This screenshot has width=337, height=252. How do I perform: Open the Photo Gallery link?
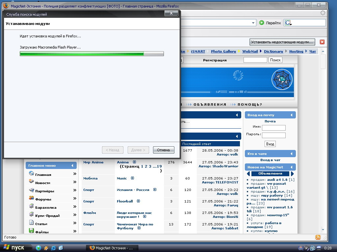pos(223,52)
